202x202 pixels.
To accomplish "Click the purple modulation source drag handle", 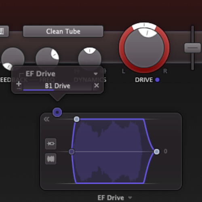I will [x=57, y=112].
